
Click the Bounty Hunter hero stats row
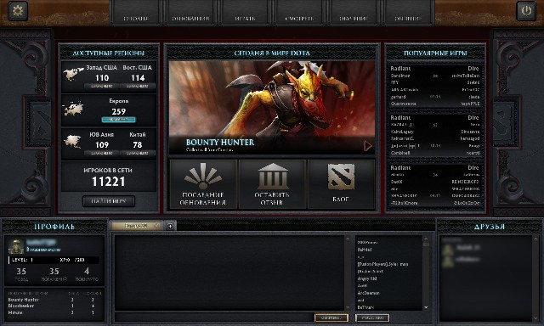coord(54,300)
